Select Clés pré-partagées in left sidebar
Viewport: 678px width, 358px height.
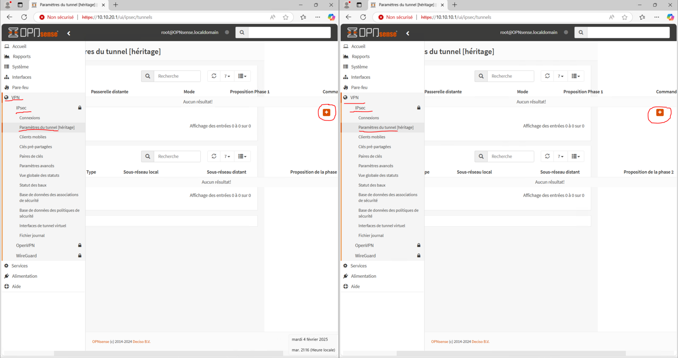(x=36, y=147)
